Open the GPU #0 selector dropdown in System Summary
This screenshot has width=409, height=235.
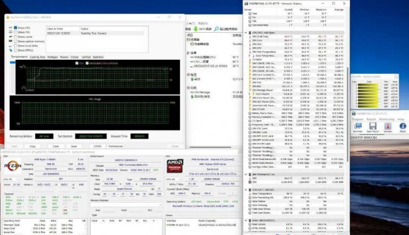(x=174, y=180)
